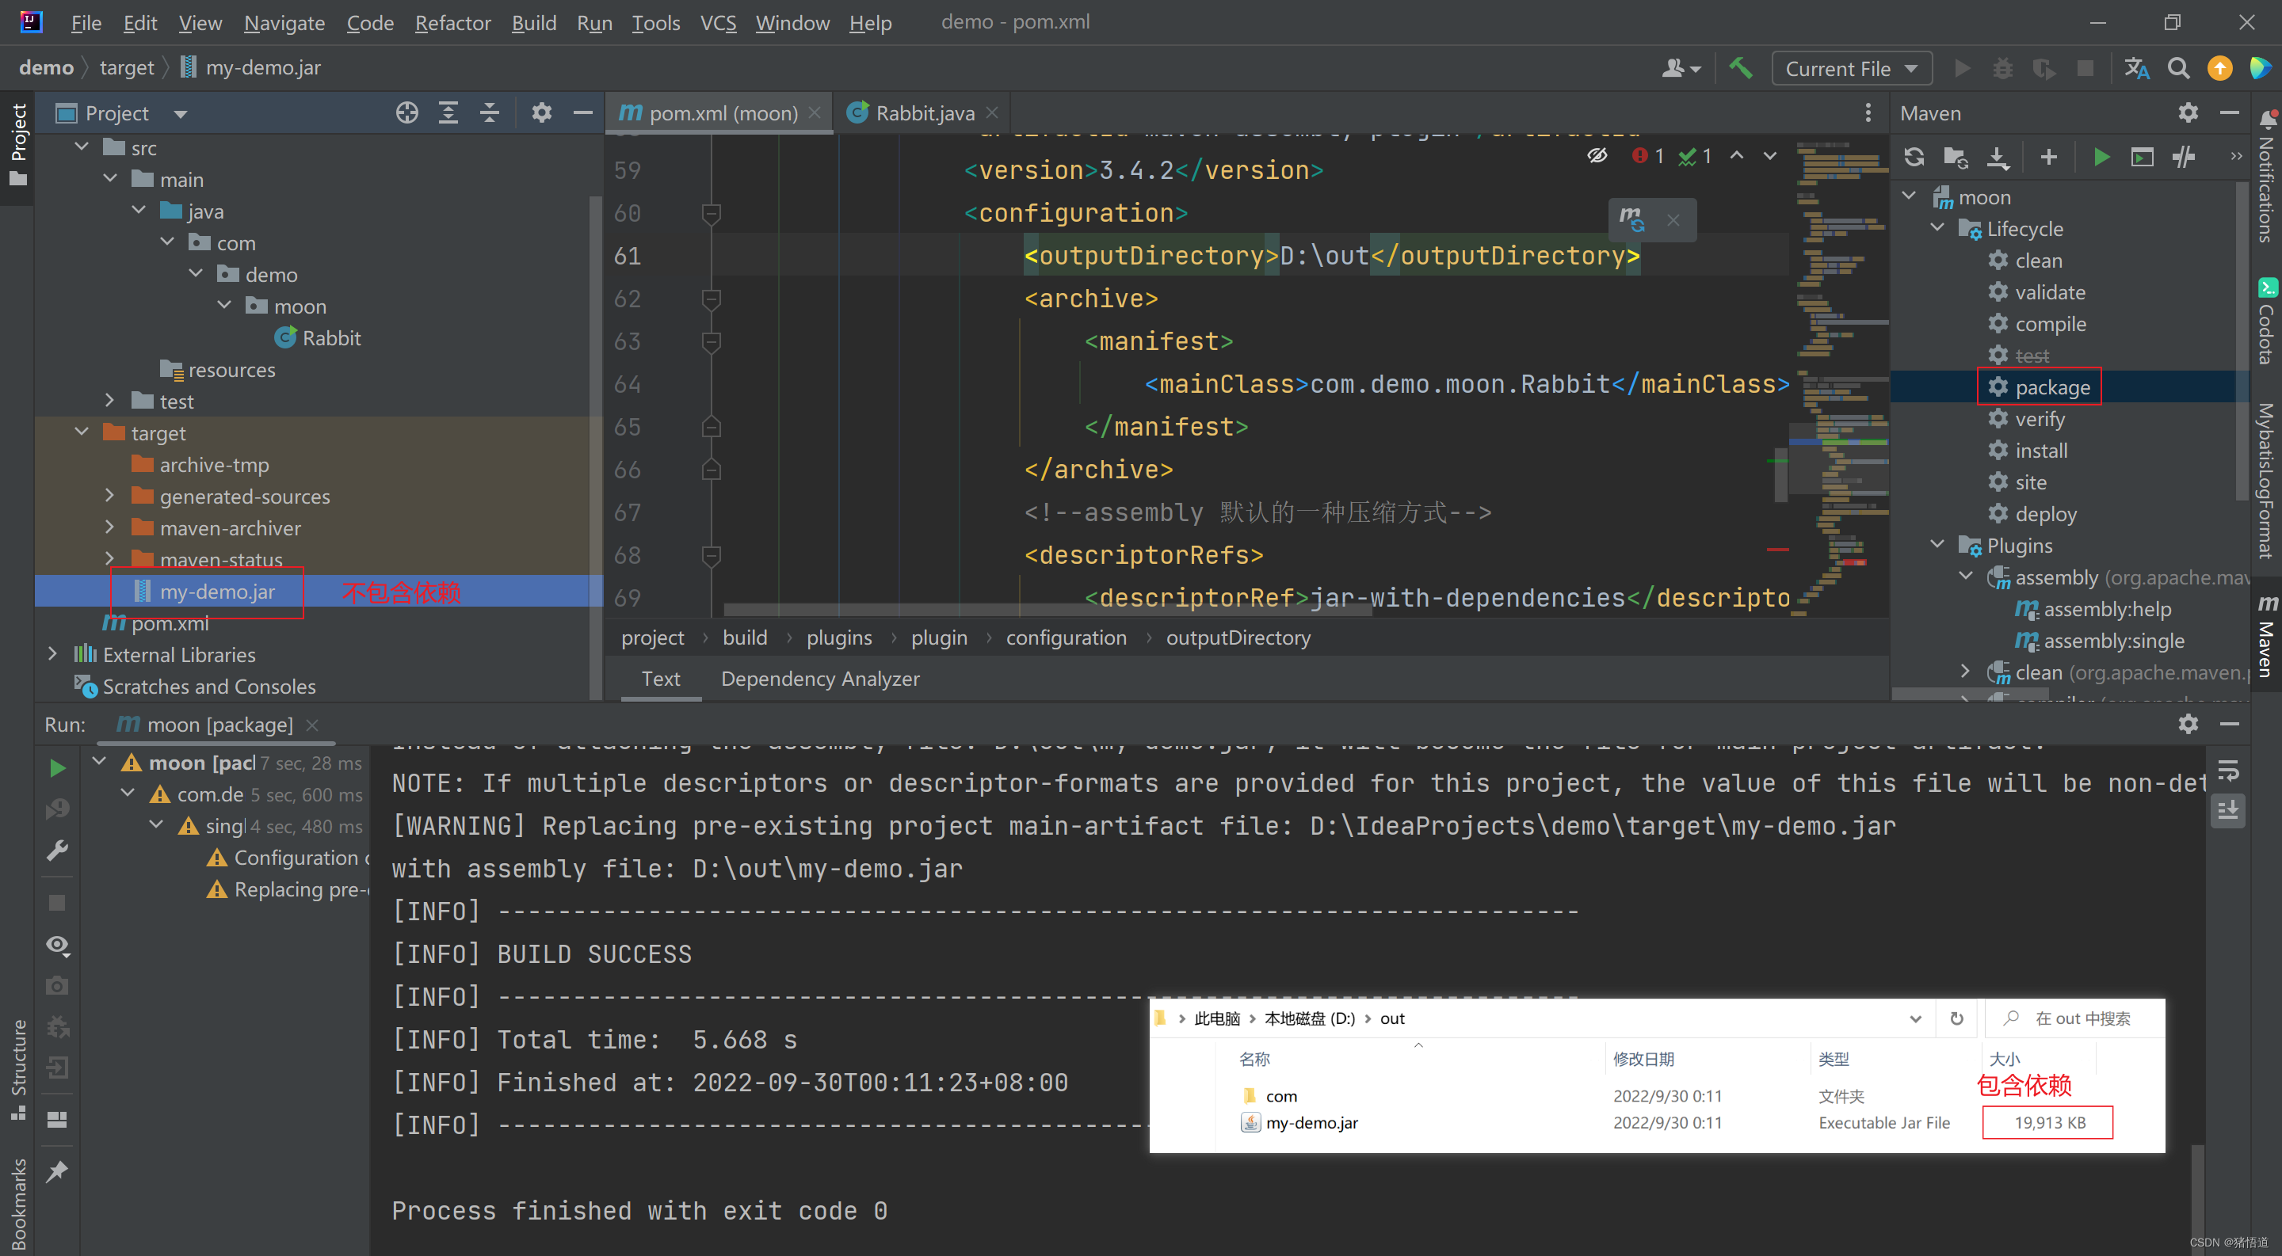Open the translation plugin icon
Image resolution: width=2282 pixels, height=1256 pixels.
pyautogui.click(x=2137, y=68)
